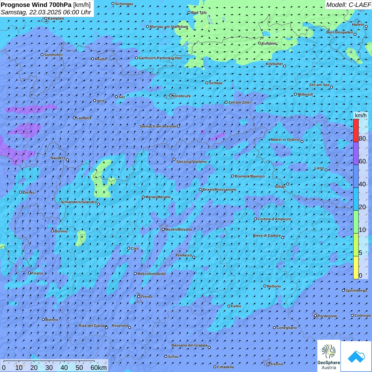
Task: Click the Bormio city label
Action: 61,231
